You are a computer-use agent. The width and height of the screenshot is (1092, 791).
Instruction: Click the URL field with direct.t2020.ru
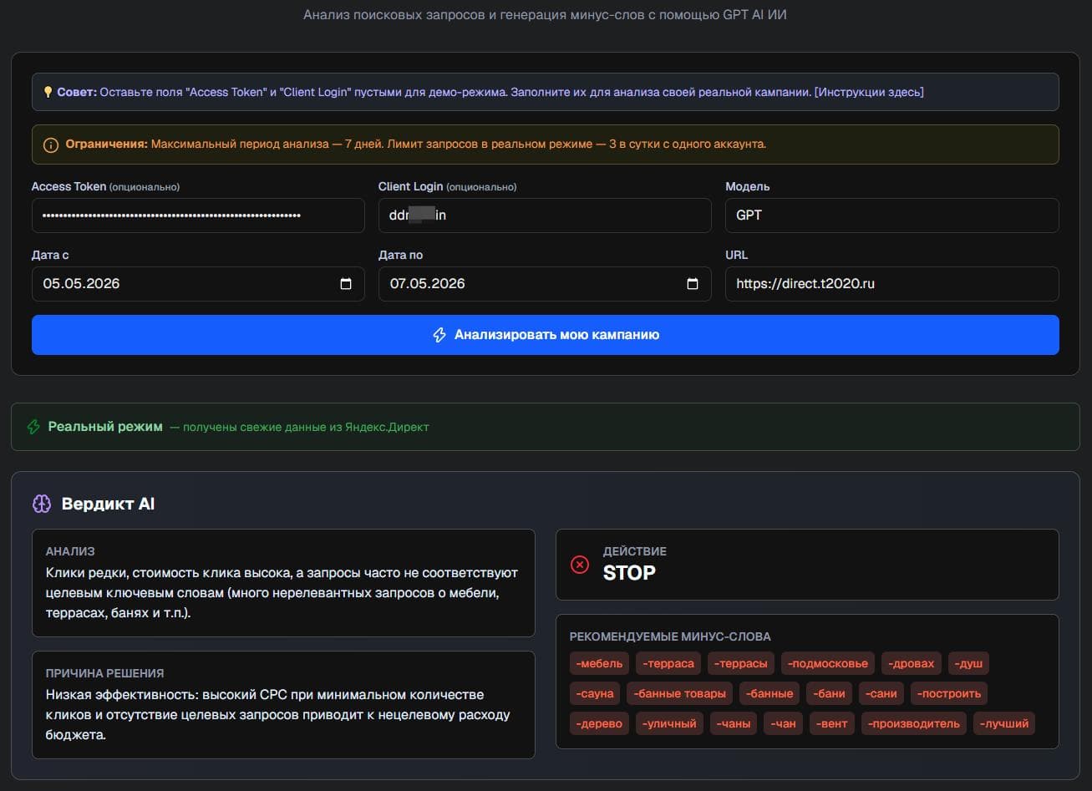pos(891,284)
